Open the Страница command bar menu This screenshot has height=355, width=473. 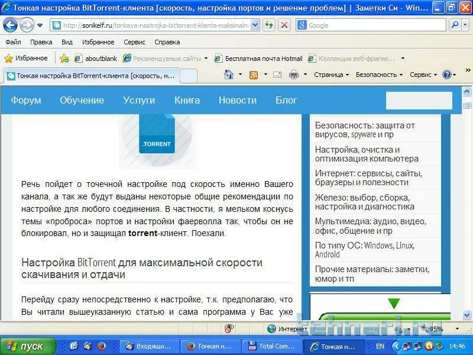(x=332, y=75)
